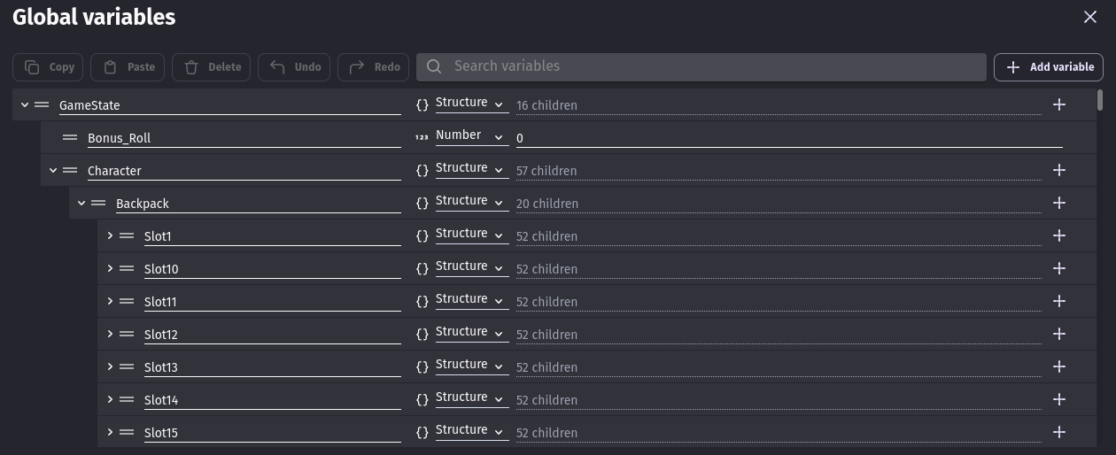1116x455 pixels.
Task: Expand the Slot11 structure
Action: coord(110,302)
